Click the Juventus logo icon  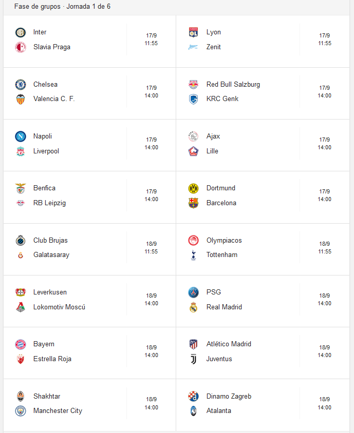(x=194, y=359)
